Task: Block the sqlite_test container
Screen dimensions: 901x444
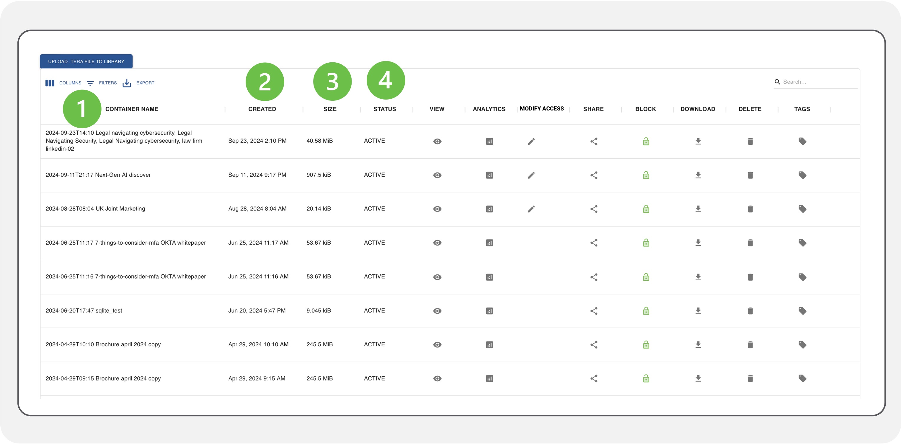Action: point(646,311)
